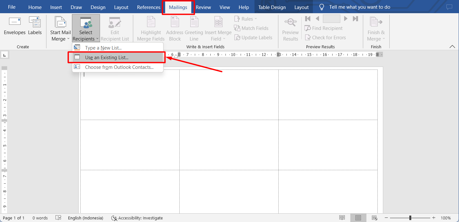Viewport: 459px width, 222px height.
Task: Expand the Finish & Merge menu
Action: 376,28
